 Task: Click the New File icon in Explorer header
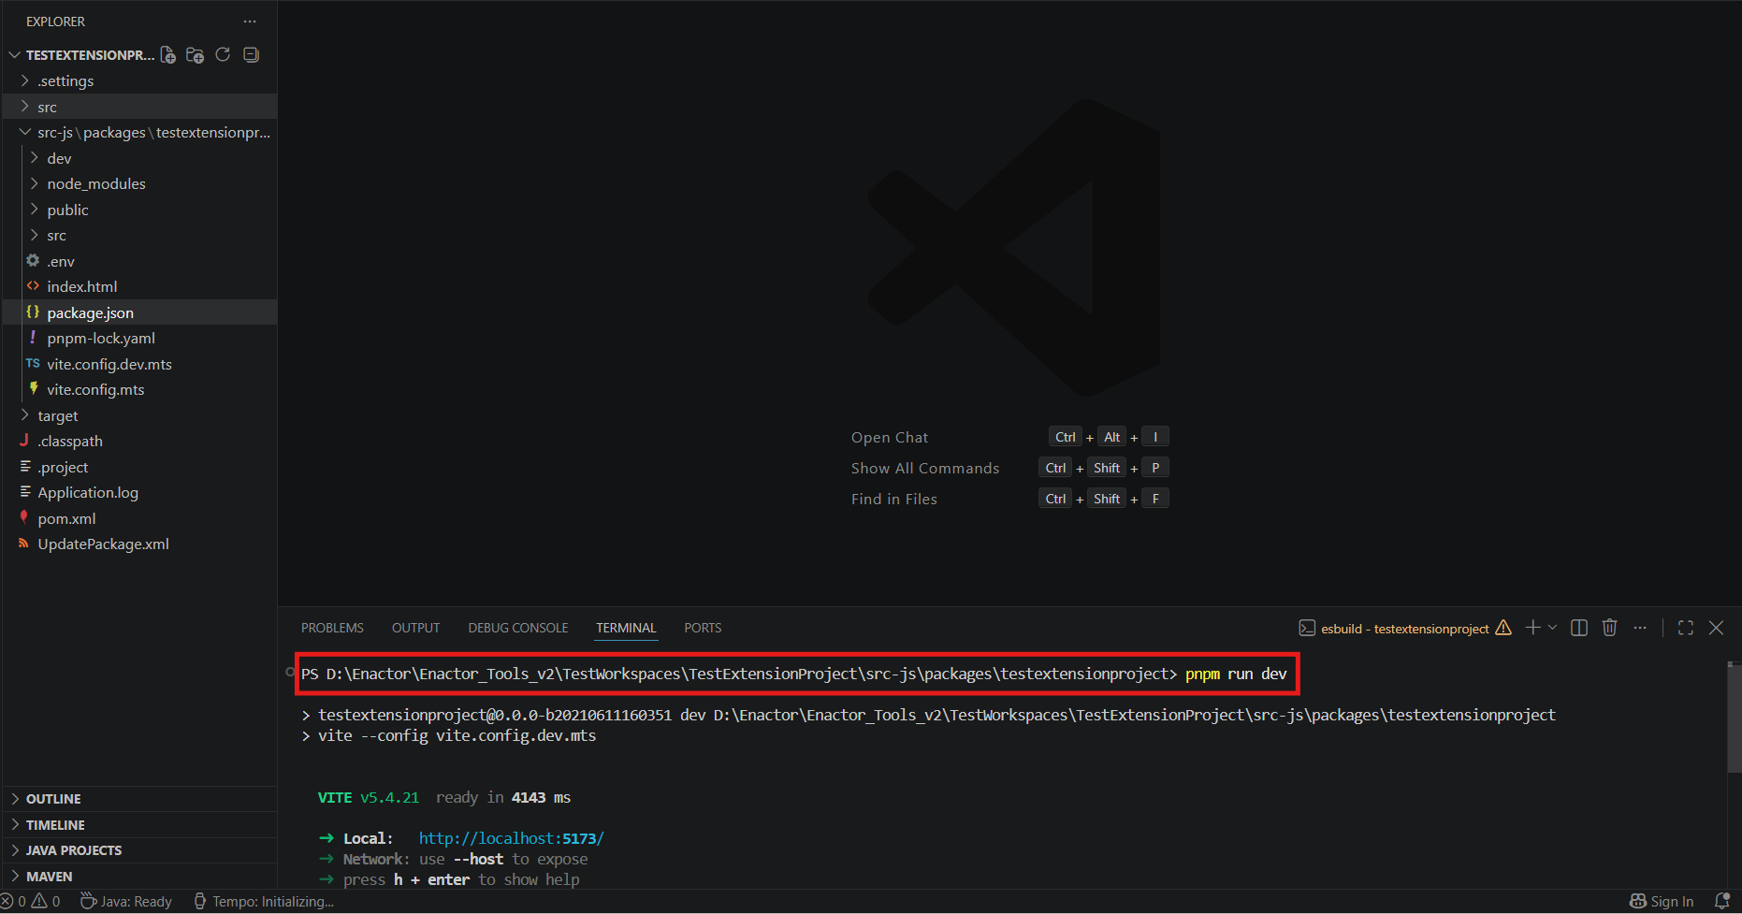pyautogui.click(x=168, y=55)
